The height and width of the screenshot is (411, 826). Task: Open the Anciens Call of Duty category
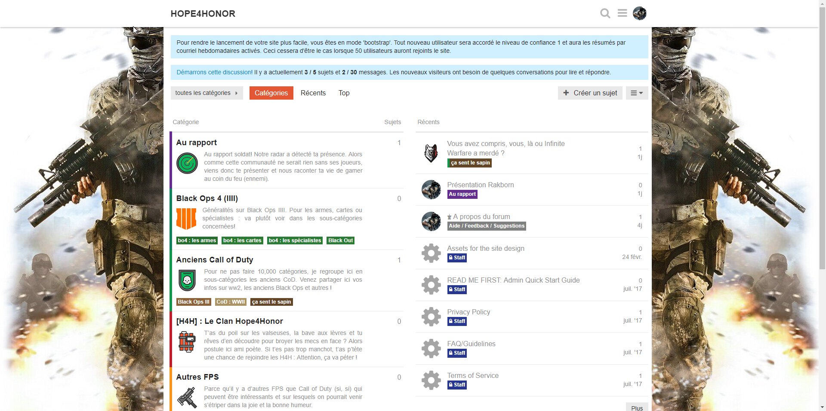215,260
